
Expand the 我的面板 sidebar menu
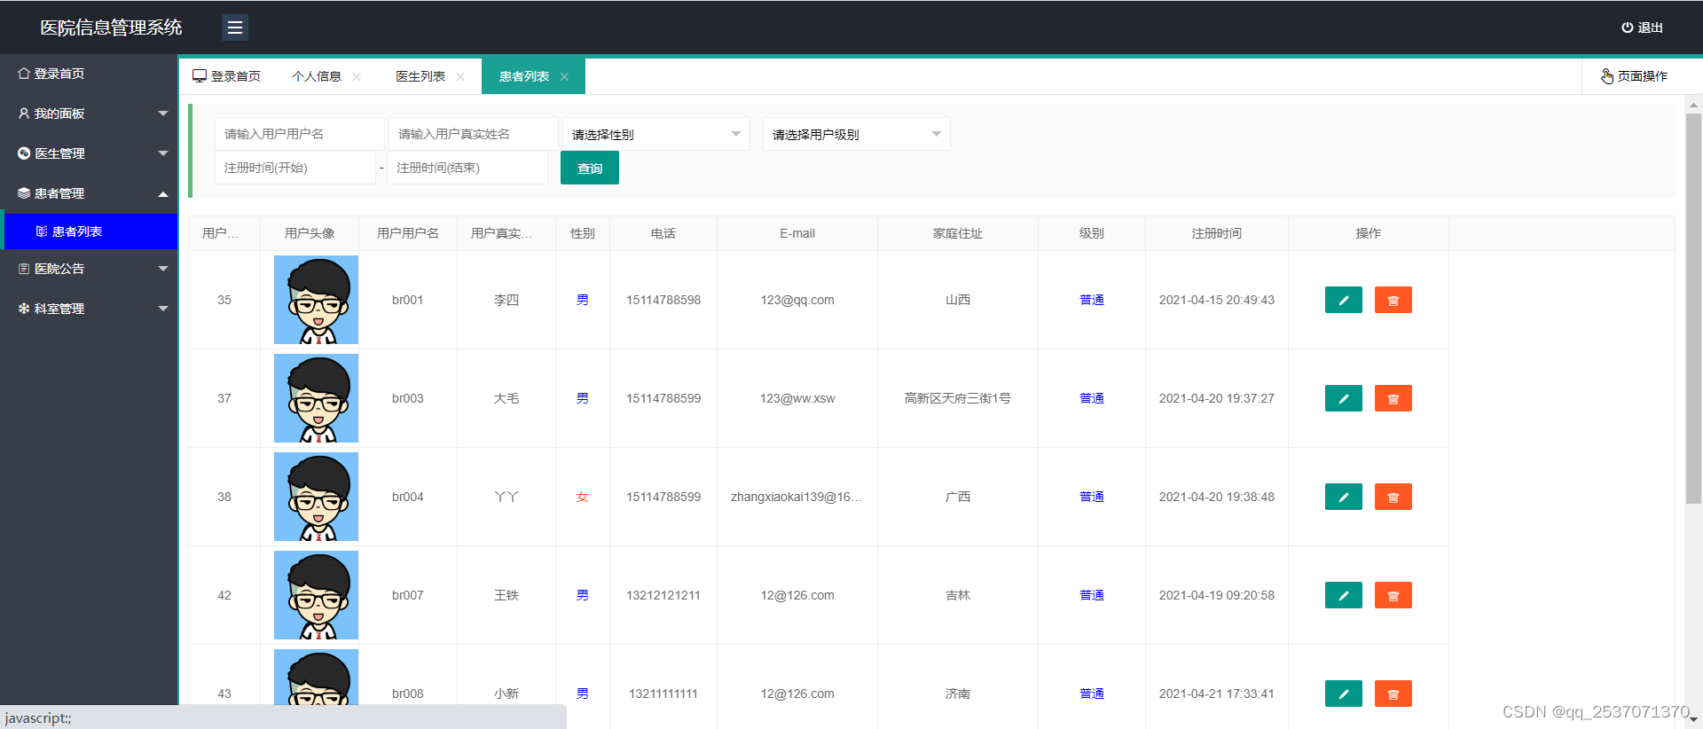pyautogui.click(x=89, y=114)
